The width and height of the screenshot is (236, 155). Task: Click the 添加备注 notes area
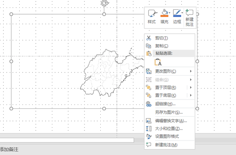(x=9, y=150)
